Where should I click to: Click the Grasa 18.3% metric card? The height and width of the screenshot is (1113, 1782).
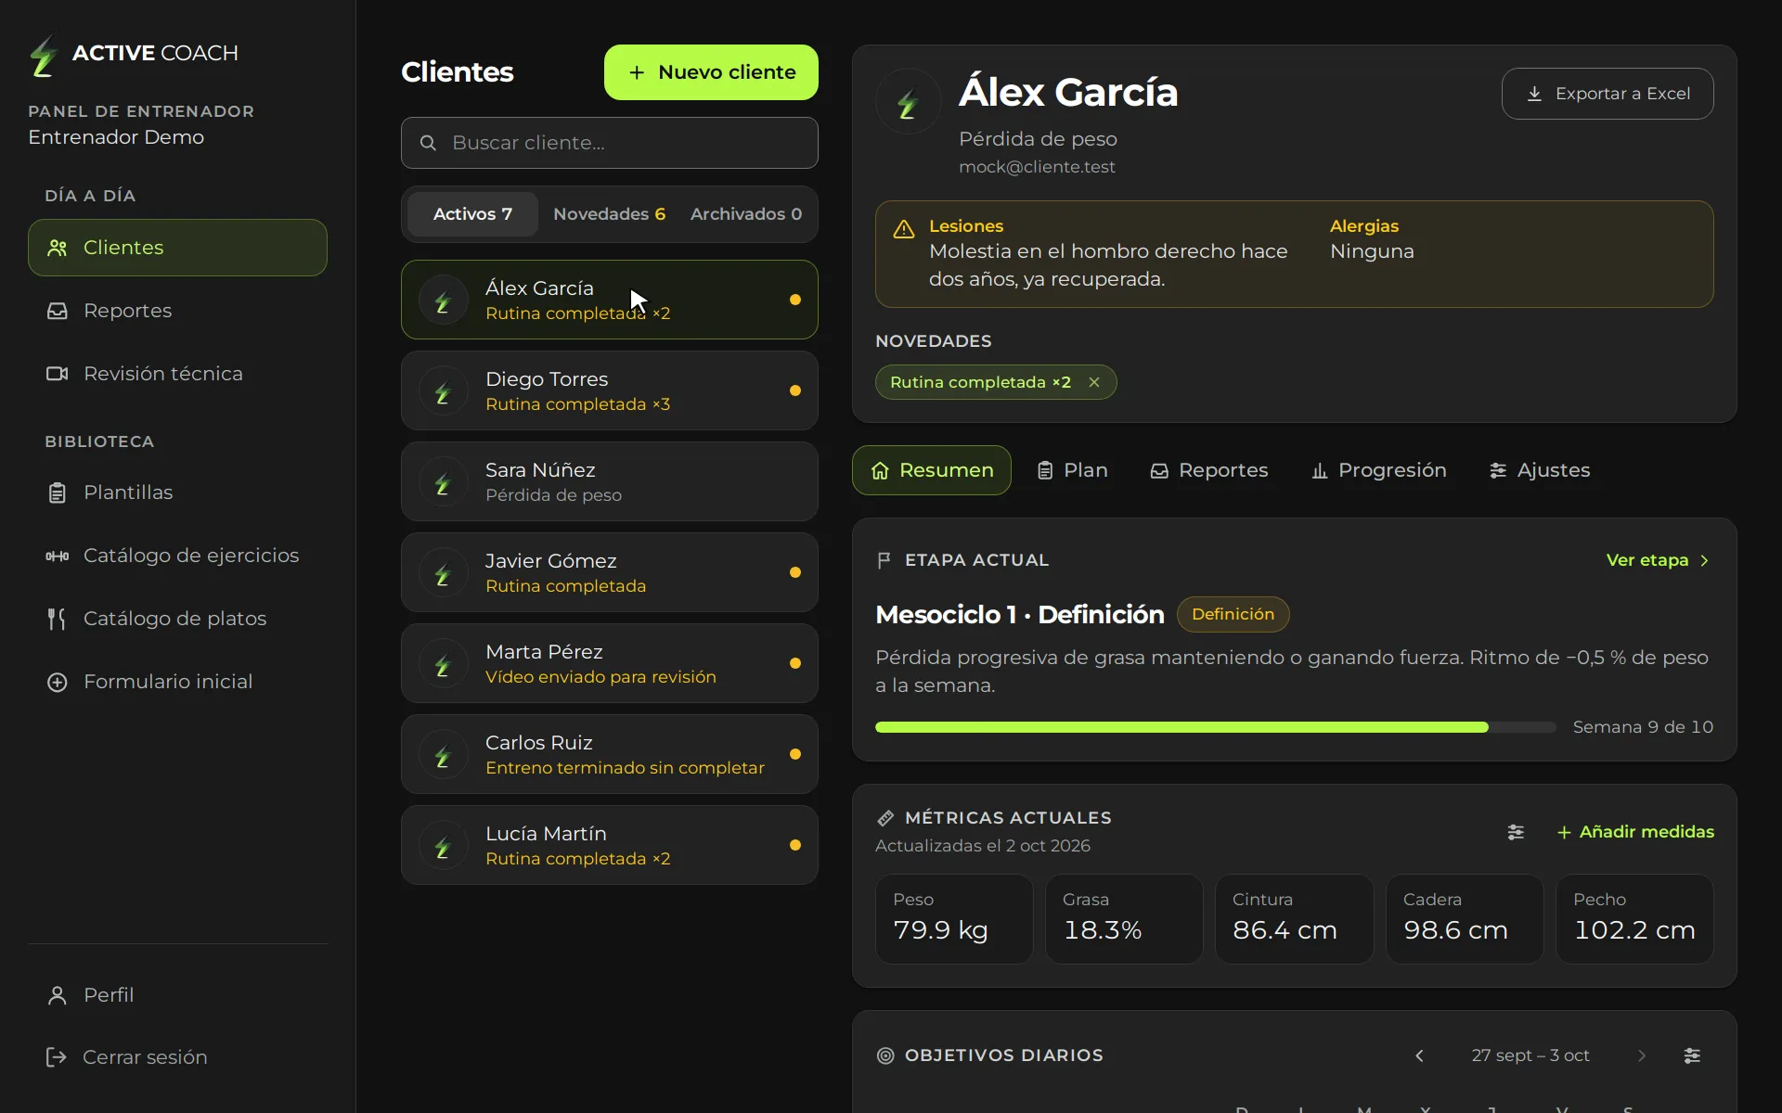pos(1124,919)
